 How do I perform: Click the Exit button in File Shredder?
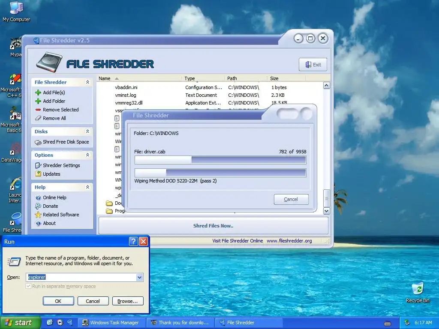pyautogui.click(x=313, y=65)
